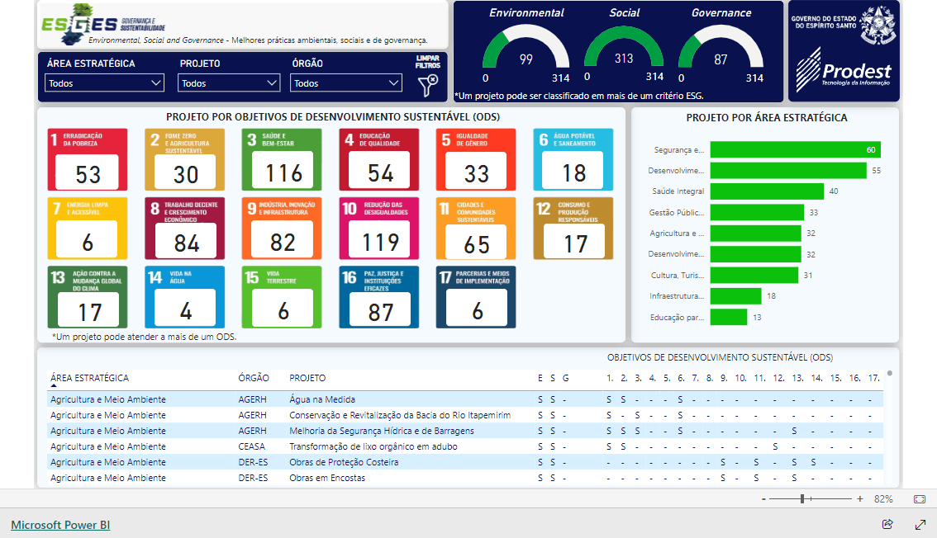
Task: Click the zoom out minus button
Action: click(x=763, y=499)
